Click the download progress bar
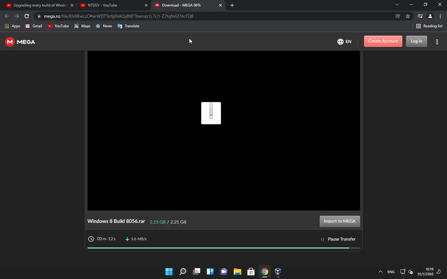 coord(224,248)
